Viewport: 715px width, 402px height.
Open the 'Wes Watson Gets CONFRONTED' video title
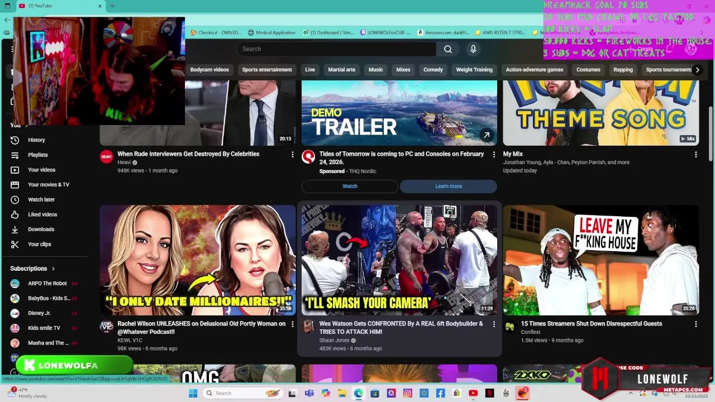[401, 328]
